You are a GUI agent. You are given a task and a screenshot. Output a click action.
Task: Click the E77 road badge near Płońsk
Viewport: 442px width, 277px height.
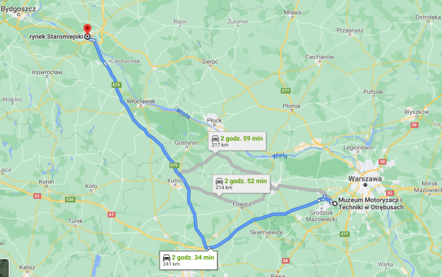point(286,90)
